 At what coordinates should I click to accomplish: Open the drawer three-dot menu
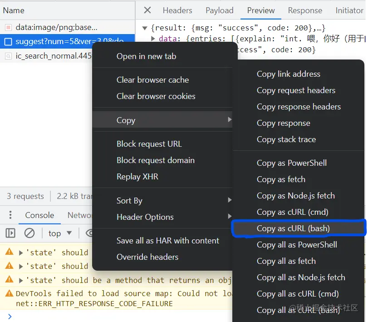point(10,215)
